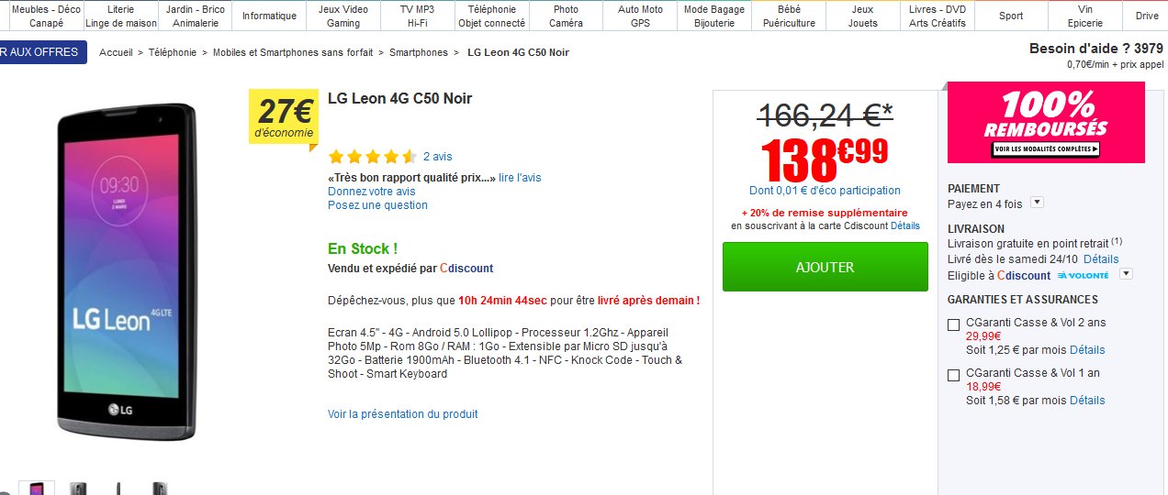Open Détails link for delivery date
1168x495 pixels.
tap(1101, 259)
